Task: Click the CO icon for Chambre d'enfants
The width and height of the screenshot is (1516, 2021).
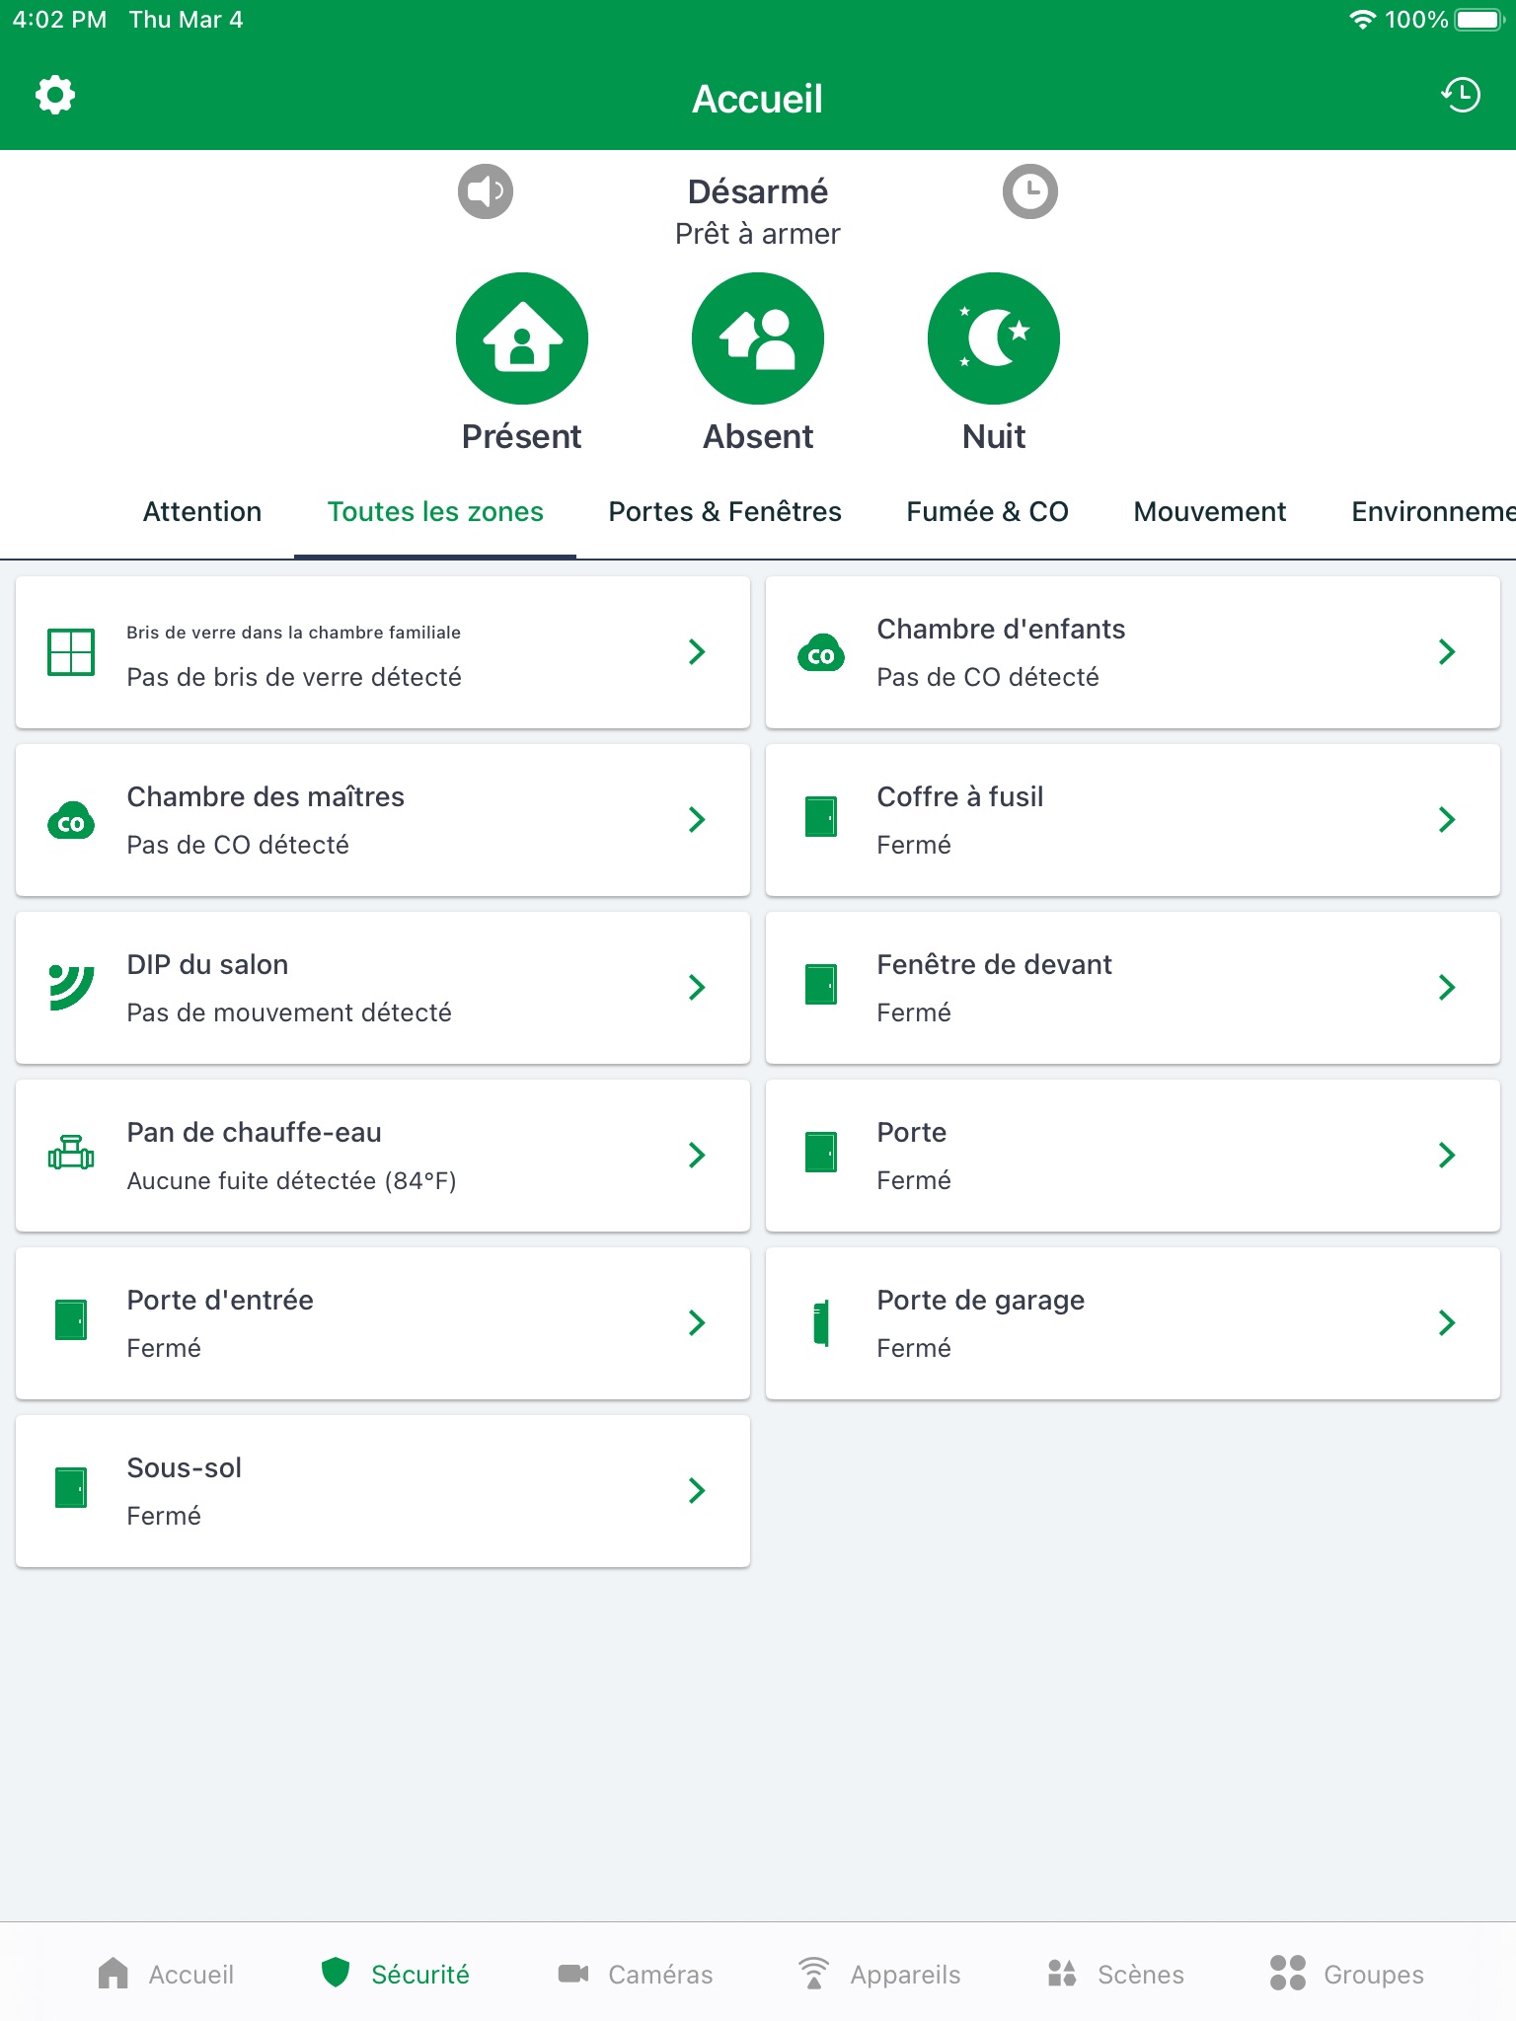Action: point(821,652)
